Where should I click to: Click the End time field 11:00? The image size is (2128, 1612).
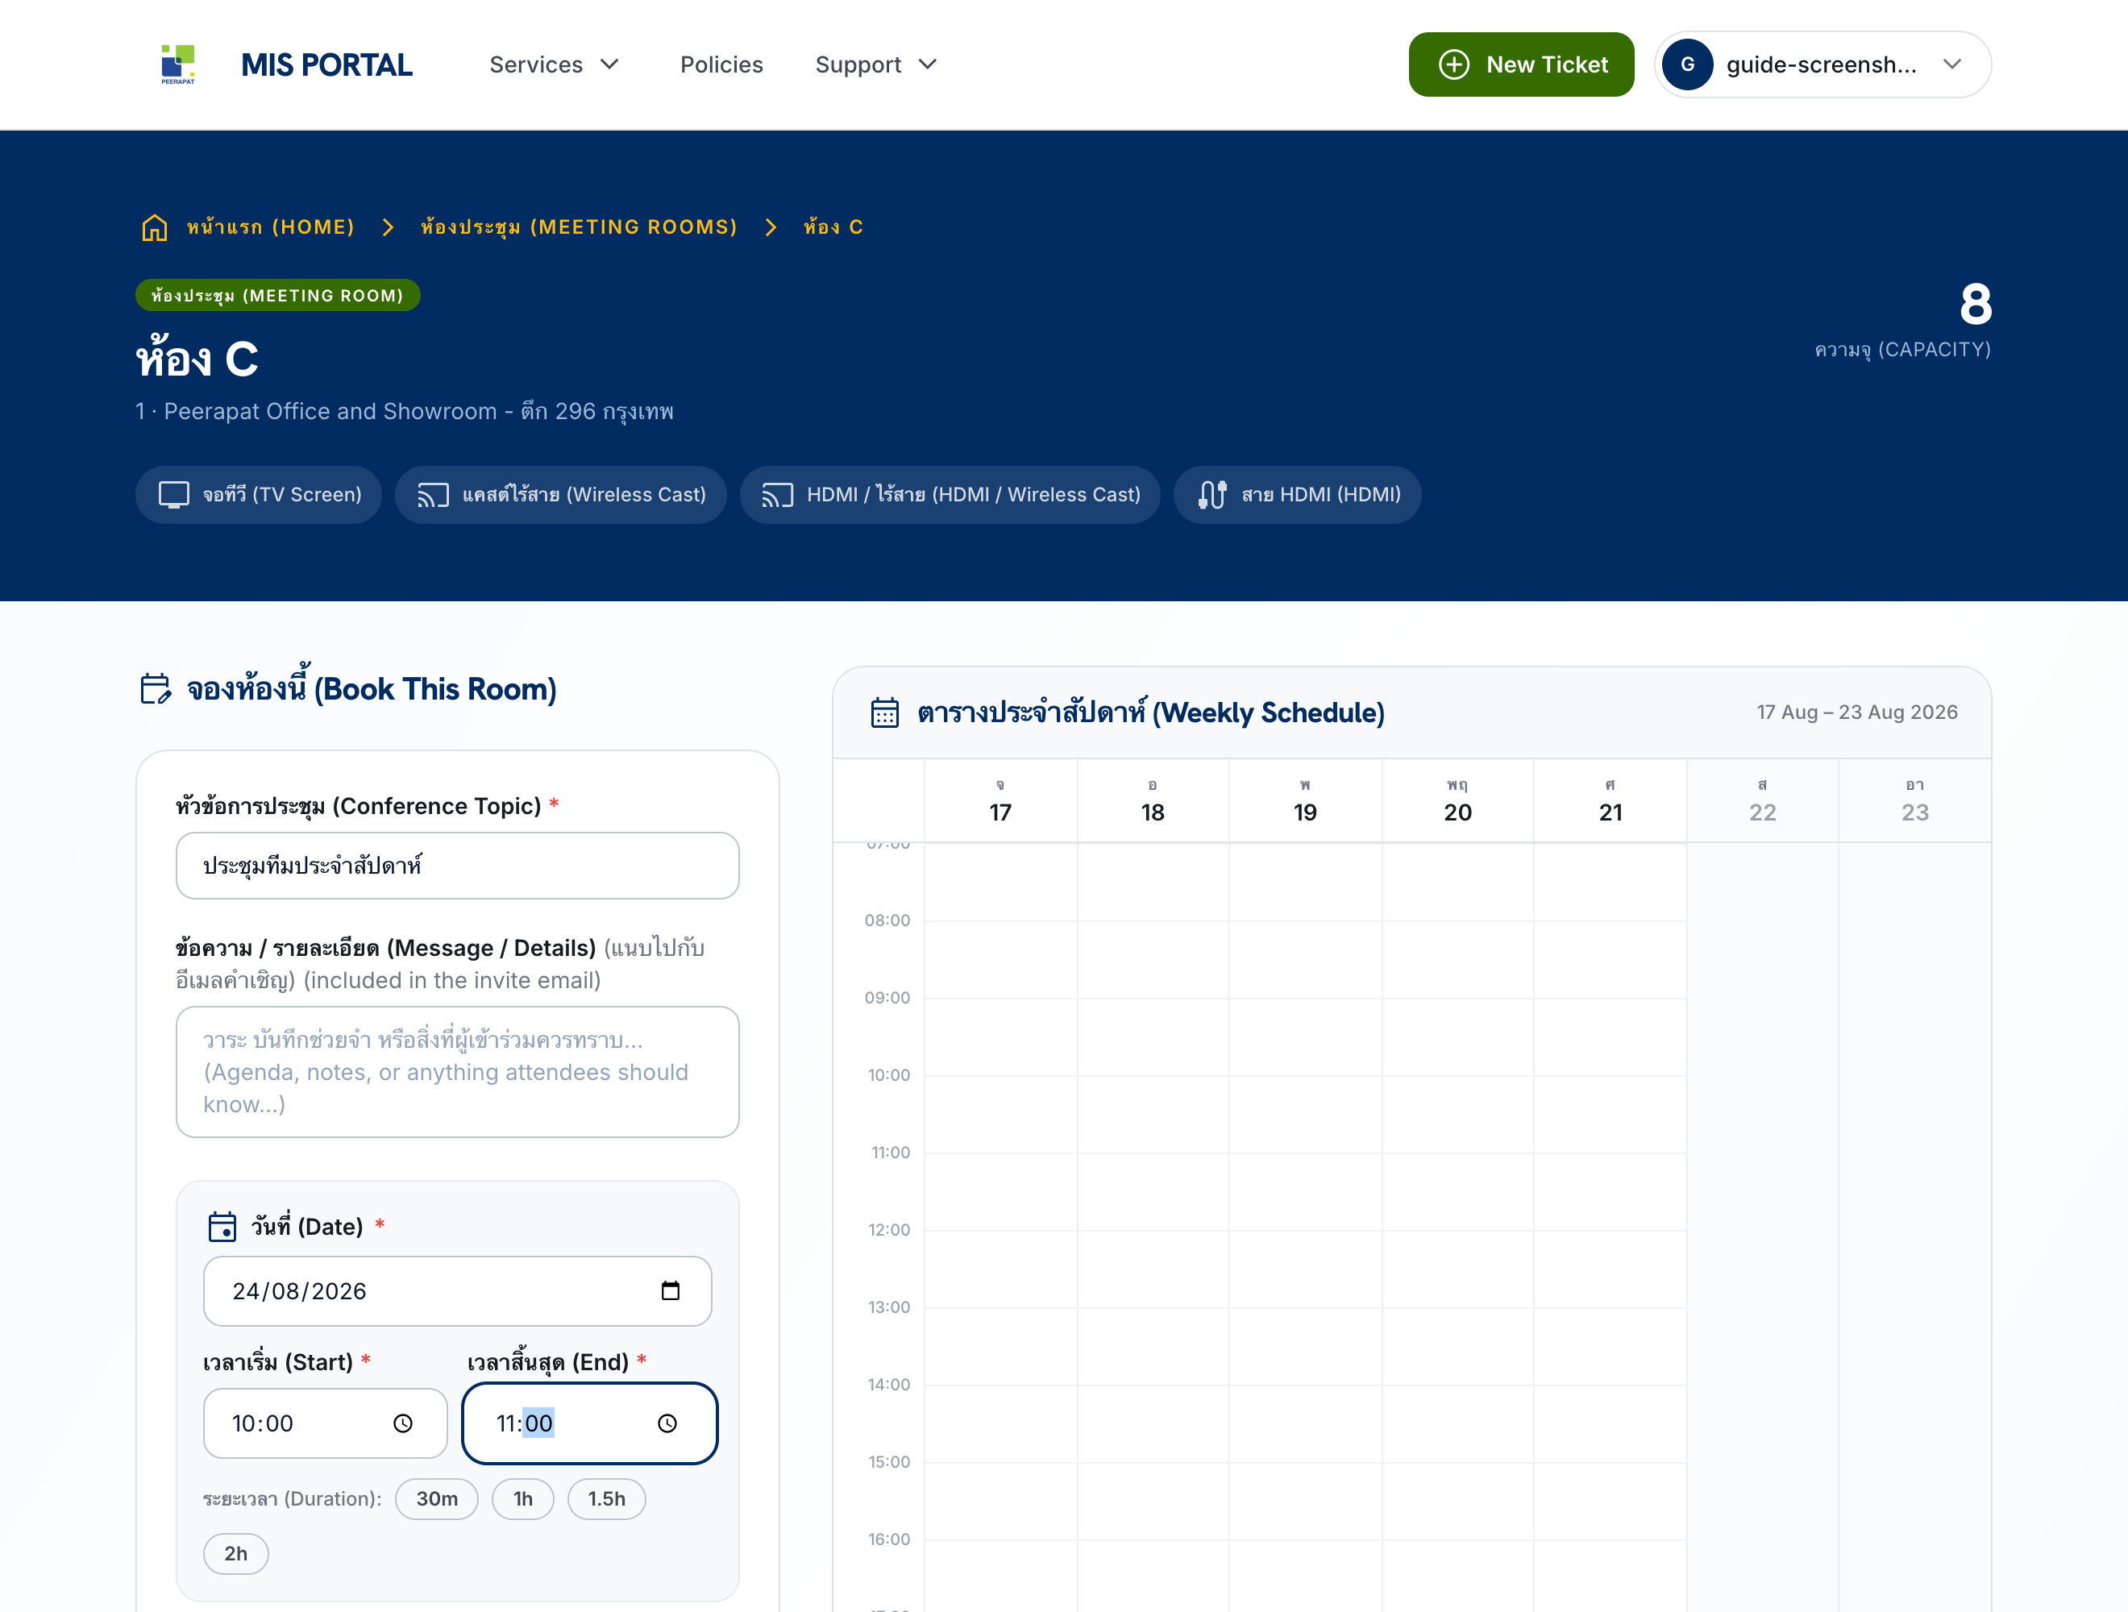click(590, 1423)
